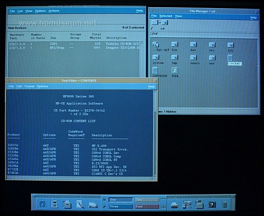264x216 pixels.
Task: Click product row B1863A C/ANSI C Dev's CD
Action: pos(65,173)
